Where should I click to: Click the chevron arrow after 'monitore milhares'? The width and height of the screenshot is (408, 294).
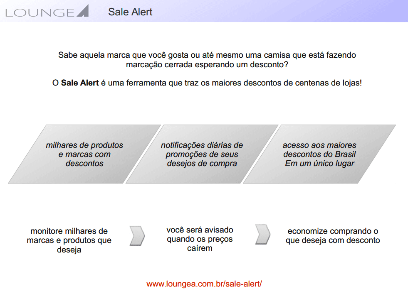click(x=137, y=236)
